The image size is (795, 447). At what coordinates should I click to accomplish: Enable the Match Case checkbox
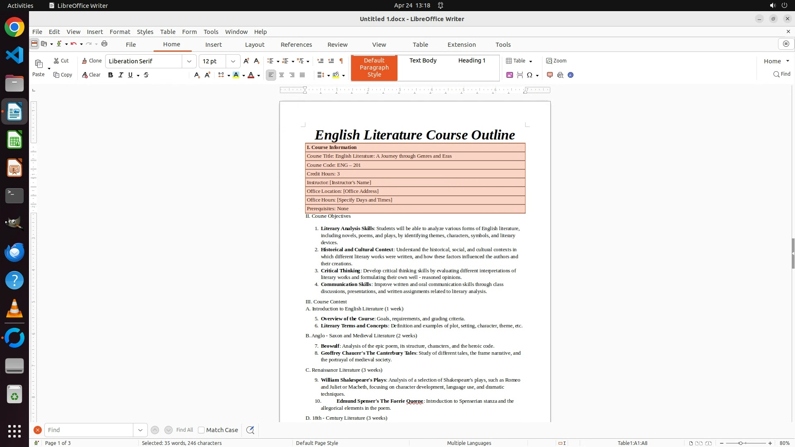pos(201,430)
